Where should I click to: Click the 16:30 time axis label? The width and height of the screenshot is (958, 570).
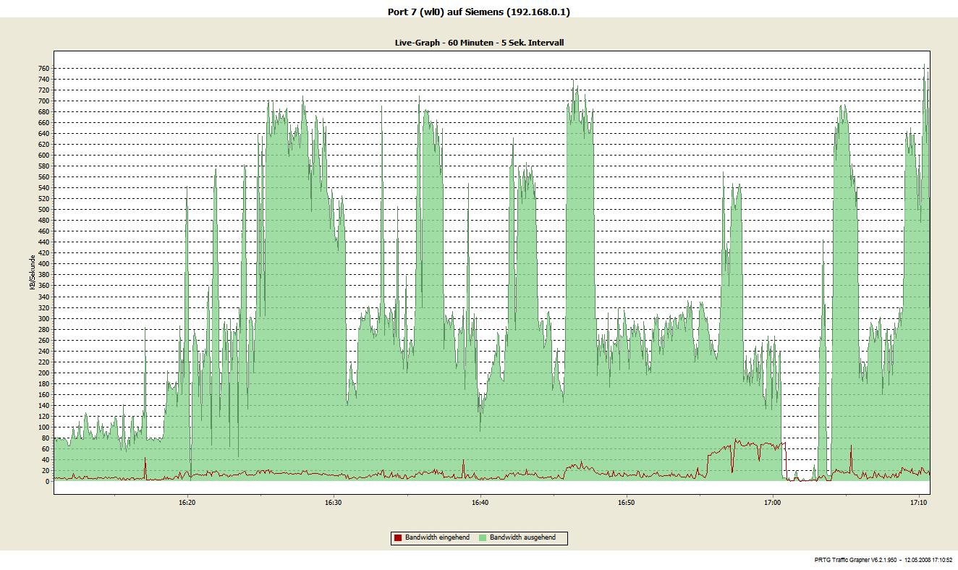(333, 502)
